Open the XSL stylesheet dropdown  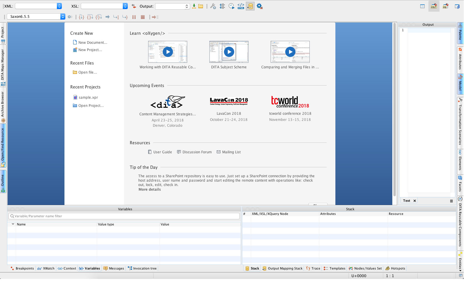(125, 6)
